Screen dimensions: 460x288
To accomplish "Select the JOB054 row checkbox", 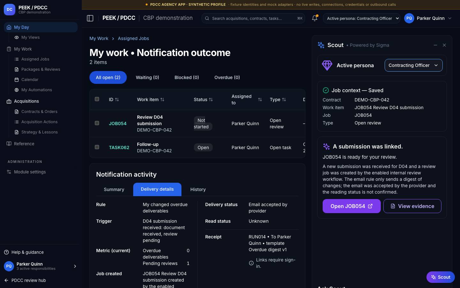I will pyautogui.click(x=97, y=123).
